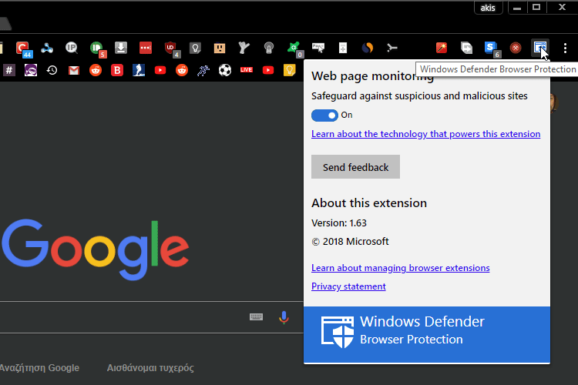Open the running figure bookmark
Viewport: 578px width, 385px height.
coord(203,70)
